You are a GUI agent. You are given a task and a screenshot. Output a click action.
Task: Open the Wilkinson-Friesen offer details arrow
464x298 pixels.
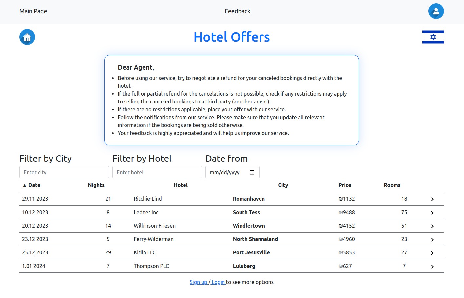coord(432,226)
